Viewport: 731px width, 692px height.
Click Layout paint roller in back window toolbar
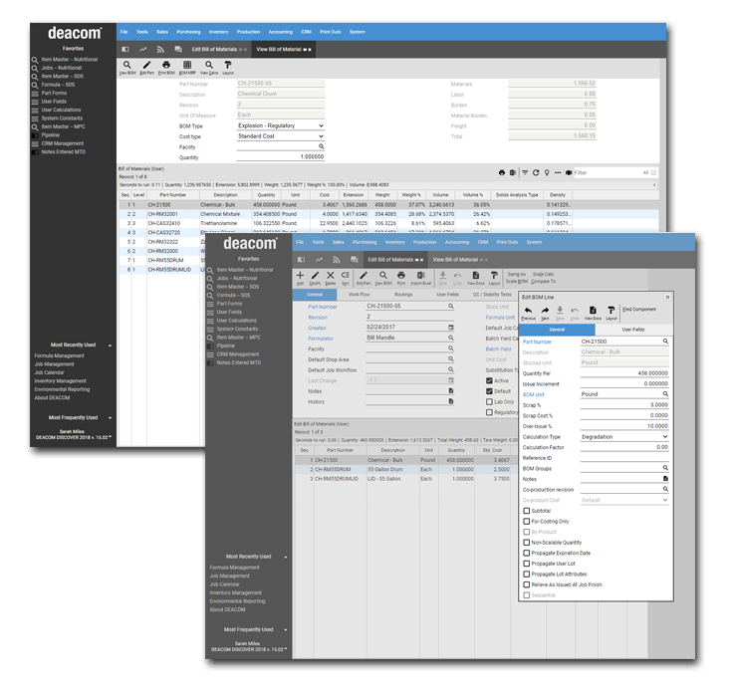pos(228,66)
